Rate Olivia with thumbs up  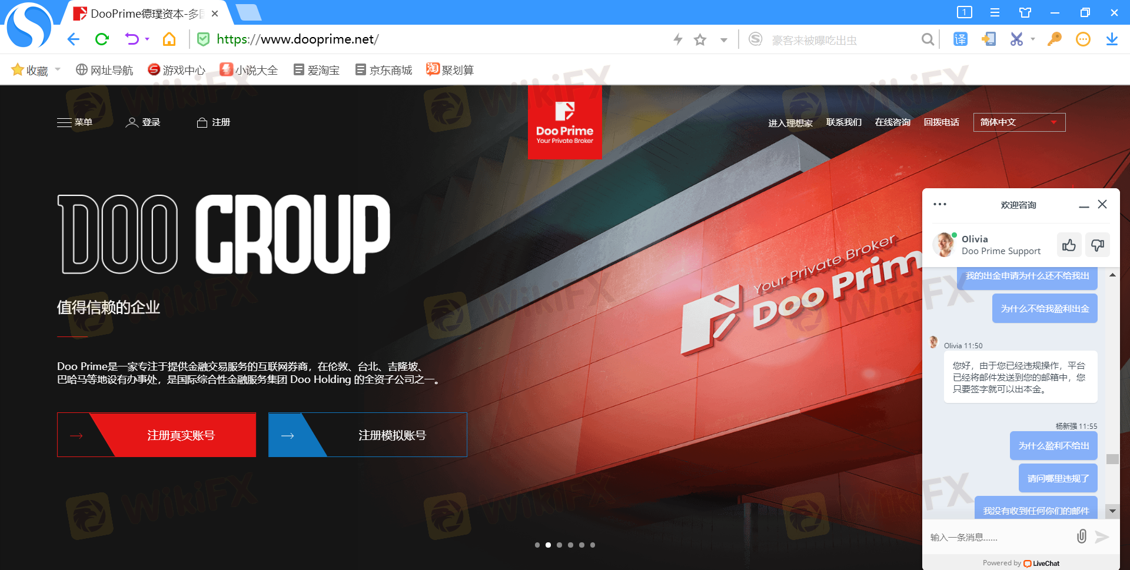click(1069, 245)
